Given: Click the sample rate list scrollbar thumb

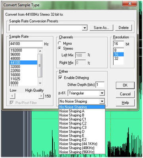Looking at the screenshot, I should coord(40,65).
